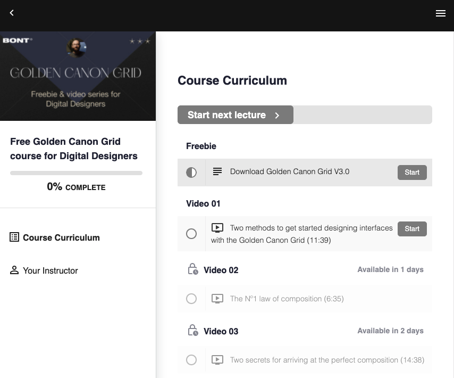Click the Video 01 section heading

[203, 203]
